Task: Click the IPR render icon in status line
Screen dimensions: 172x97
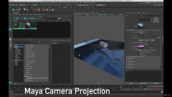Action: click(82, 5)
